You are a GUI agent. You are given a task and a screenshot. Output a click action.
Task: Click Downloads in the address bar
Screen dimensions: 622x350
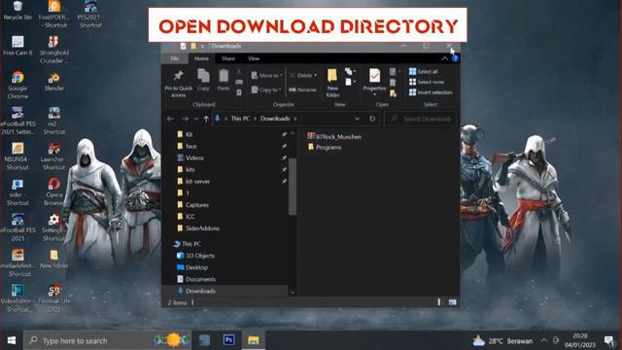point(275,119)
